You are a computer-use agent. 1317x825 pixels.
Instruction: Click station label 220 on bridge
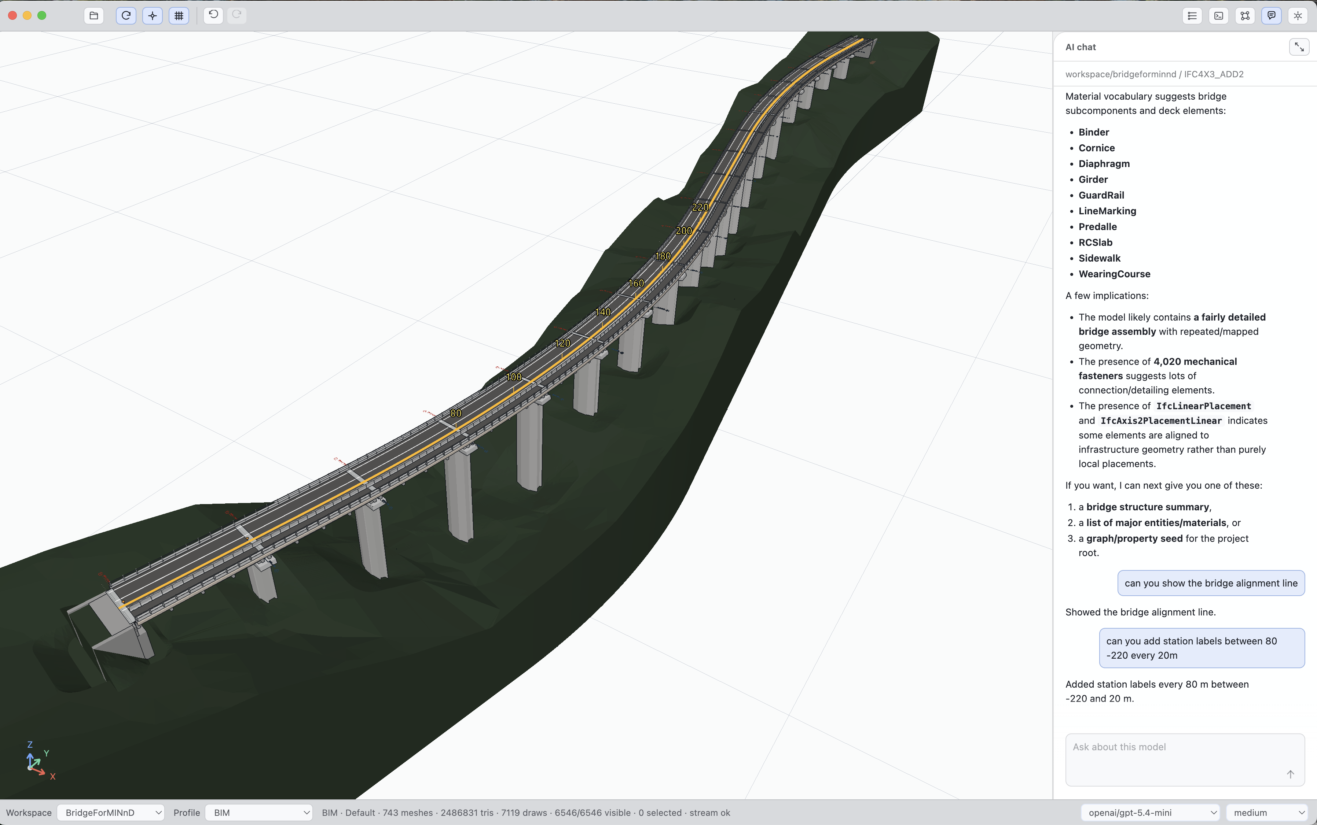(700, 207)
